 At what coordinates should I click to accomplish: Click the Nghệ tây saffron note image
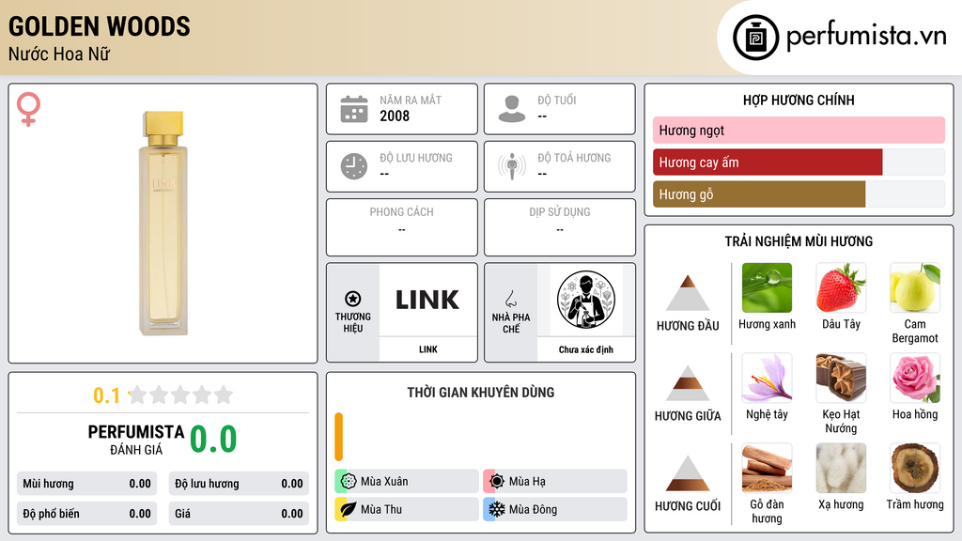tap(767, 378)
